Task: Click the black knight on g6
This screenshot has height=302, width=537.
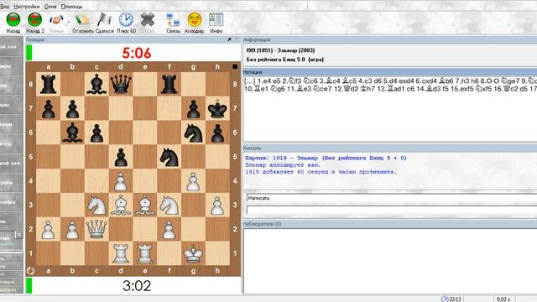Action: [194, 133]
